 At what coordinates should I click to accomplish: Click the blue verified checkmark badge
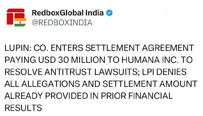[109, 13]
